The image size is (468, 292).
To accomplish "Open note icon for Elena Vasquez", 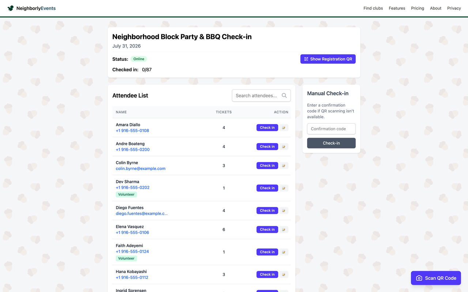I will click(284, 230).
